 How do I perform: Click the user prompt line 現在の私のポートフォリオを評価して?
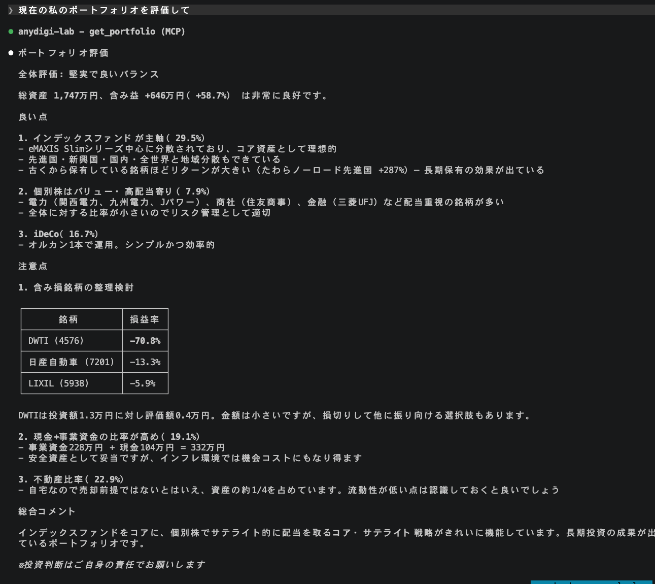[x=104, y=10]
